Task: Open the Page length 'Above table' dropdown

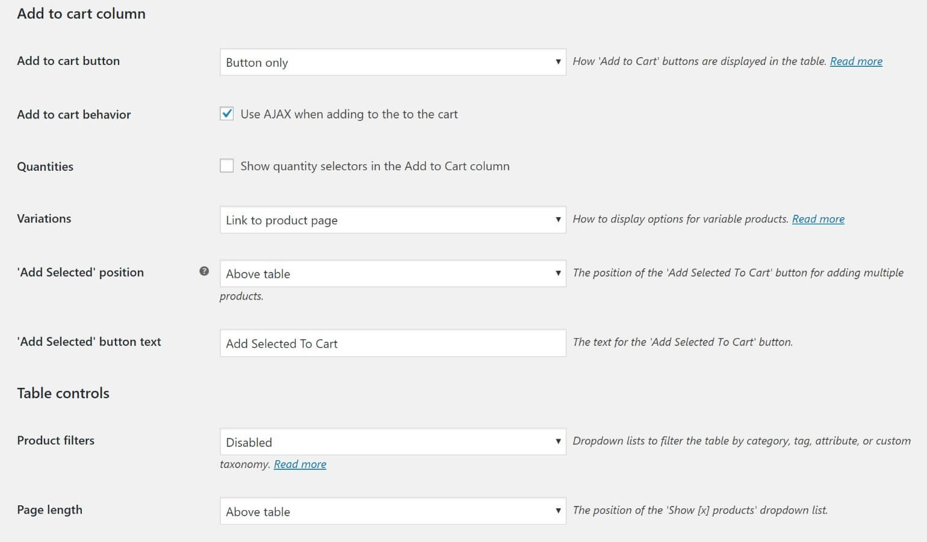Action: pos(391,511)
